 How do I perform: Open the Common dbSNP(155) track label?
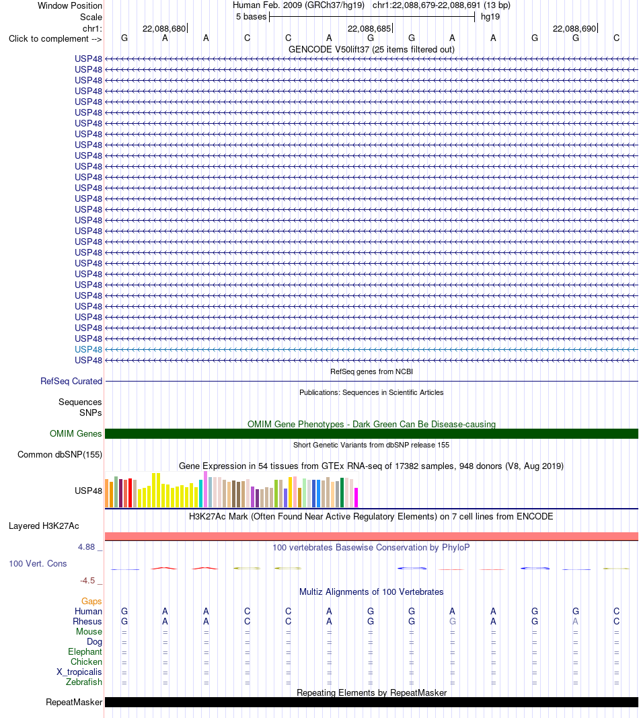(60, 455)
